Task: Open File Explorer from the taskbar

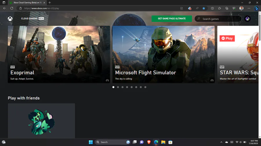Action: click(163, 142)
